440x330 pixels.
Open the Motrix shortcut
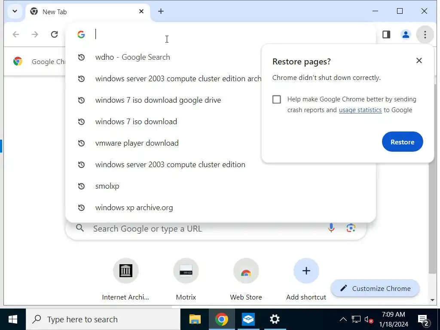coord(186,278)
